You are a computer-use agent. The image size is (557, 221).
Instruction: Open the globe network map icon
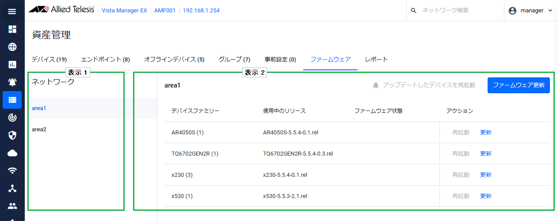(12, 47)
